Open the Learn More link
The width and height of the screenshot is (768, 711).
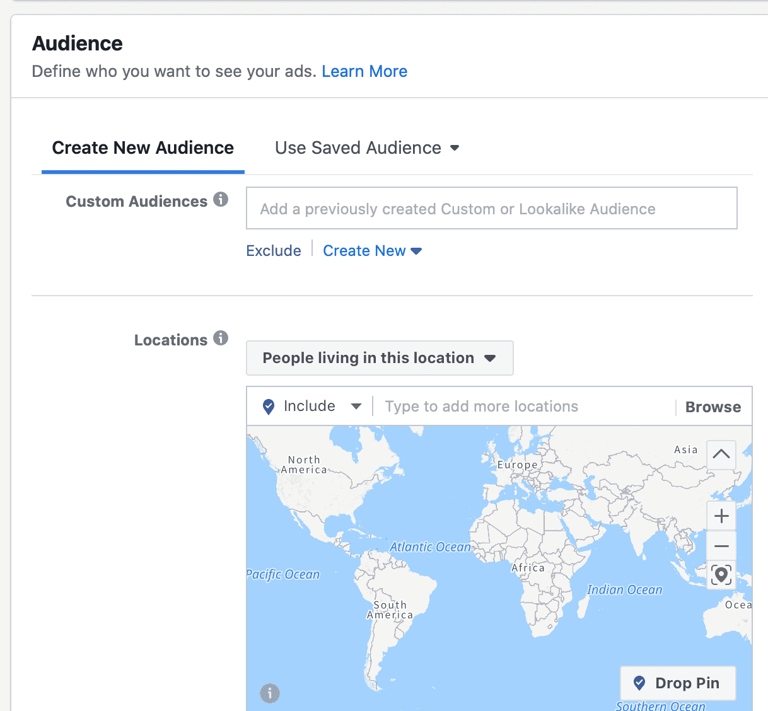[364, 71]
